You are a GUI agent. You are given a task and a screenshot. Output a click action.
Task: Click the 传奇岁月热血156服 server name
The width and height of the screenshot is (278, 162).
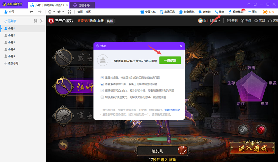[91, 21]
